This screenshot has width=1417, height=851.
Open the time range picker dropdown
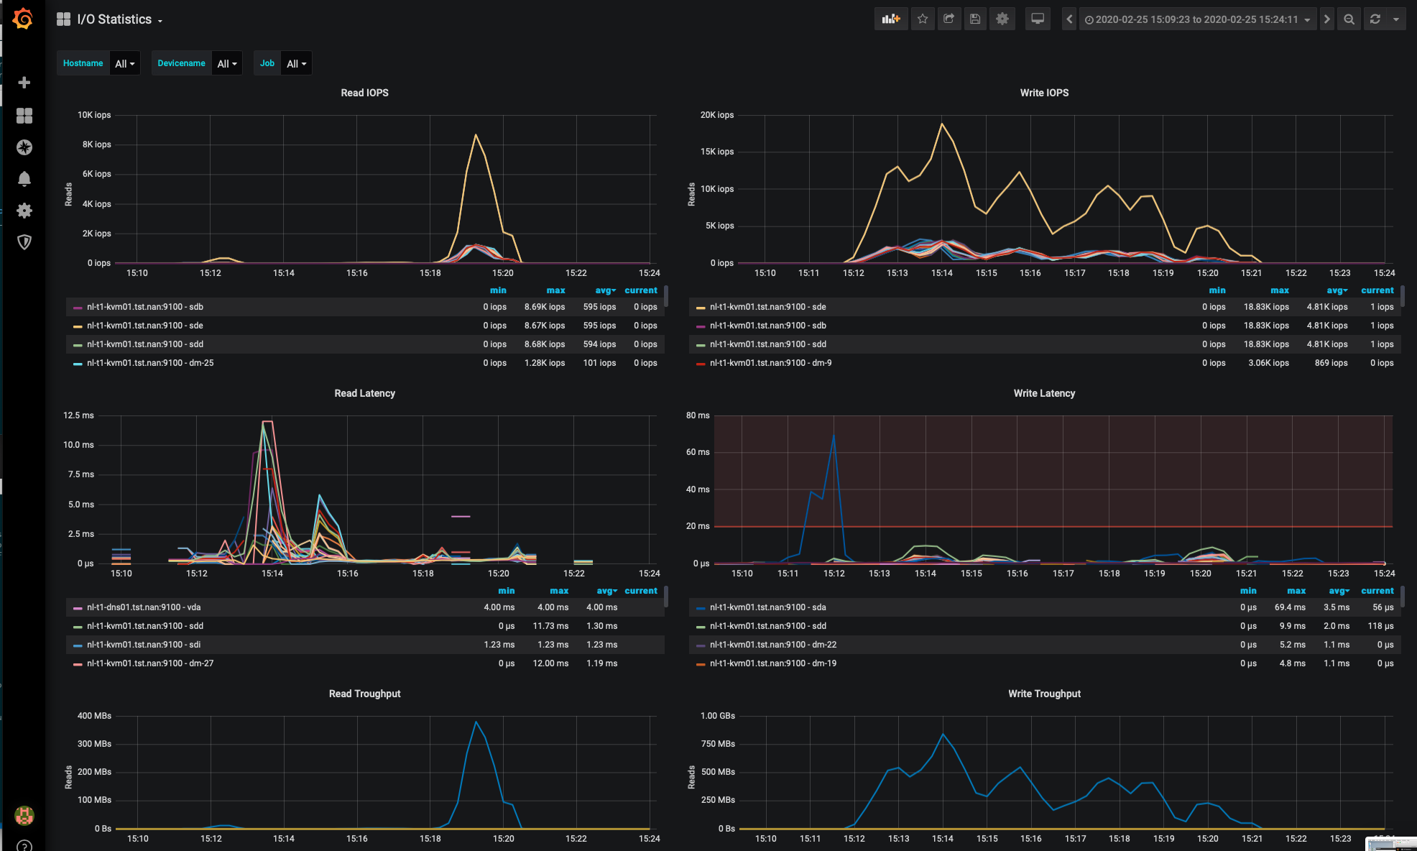1197,19
